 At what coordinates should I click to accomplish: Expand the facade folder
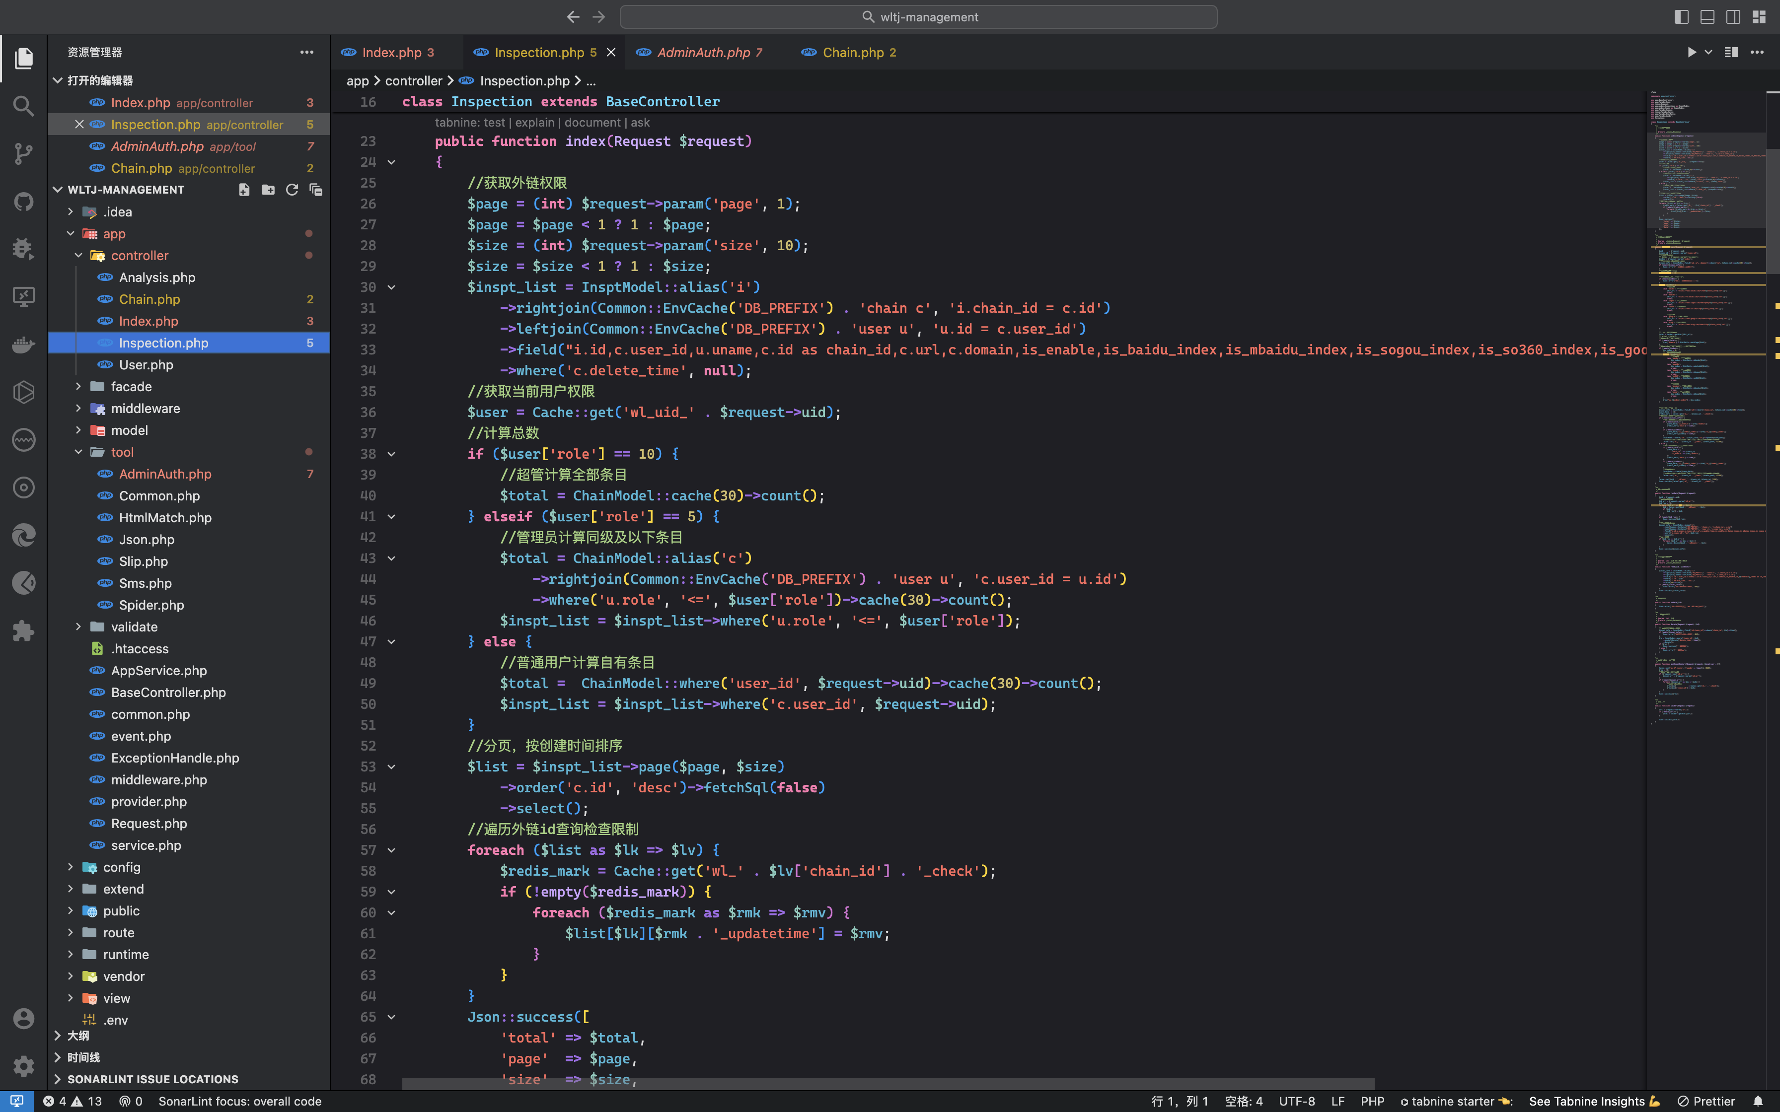coord(78,387)
